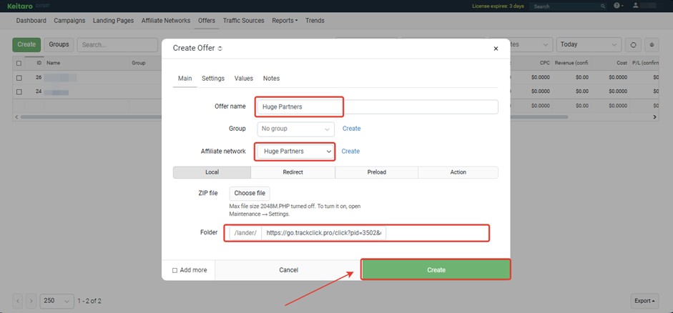Open the table settings gear icon button
The image size is (673, 313).
652,44
